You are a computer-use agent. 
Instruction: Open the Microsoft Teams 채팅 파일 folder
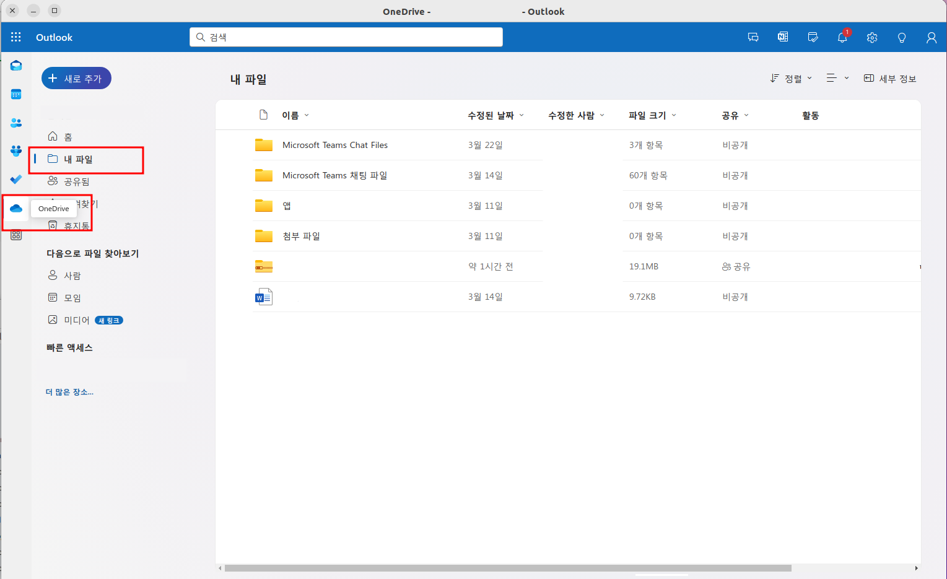point(334,175)
